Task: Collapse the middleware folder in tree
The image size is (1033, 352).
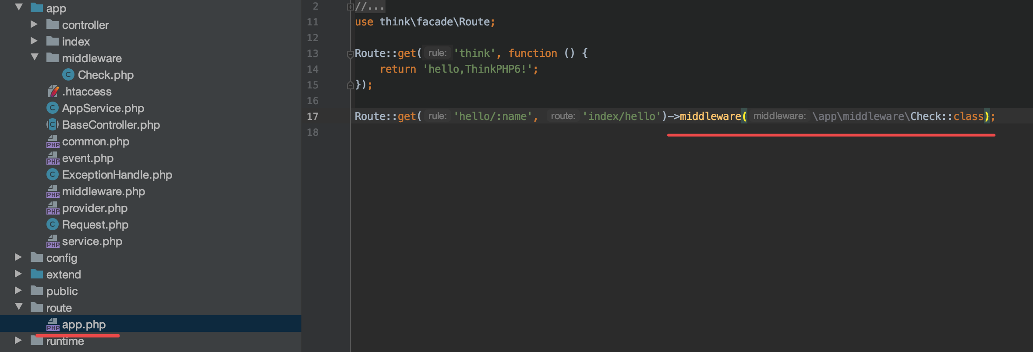Action: pyautogui.click(x=35, y=57)
